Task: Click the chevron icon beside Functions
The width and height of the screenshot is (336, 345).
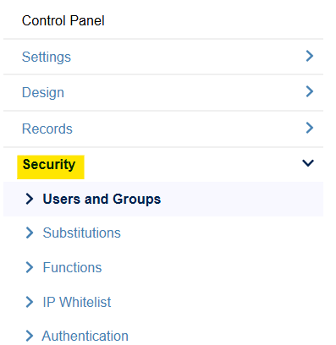Action: 30,267
